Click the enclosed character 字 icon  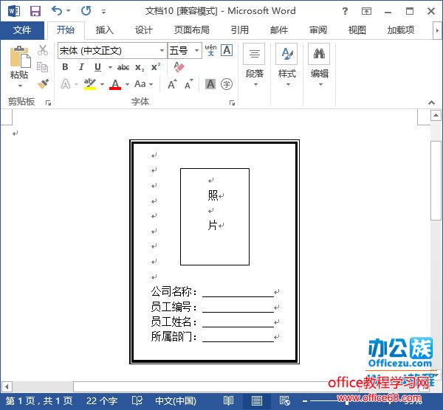pyautogui.click(x=227, y=84)
